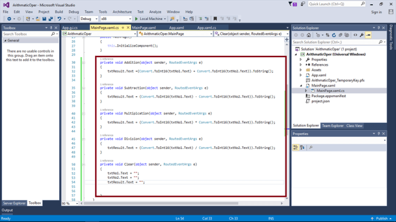Screen dimensions: 396x222
Task: Toggle auto-hide pin on Properties panel
Action: click(378, 134)
